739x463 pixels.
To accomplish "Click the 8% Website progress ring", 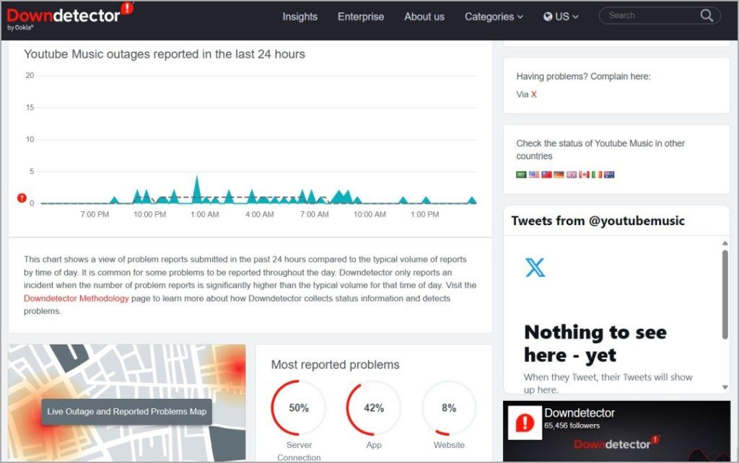I will (x=449, y=408).
